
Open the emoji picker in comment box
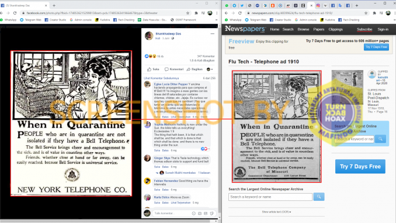[x=194, y=214]
